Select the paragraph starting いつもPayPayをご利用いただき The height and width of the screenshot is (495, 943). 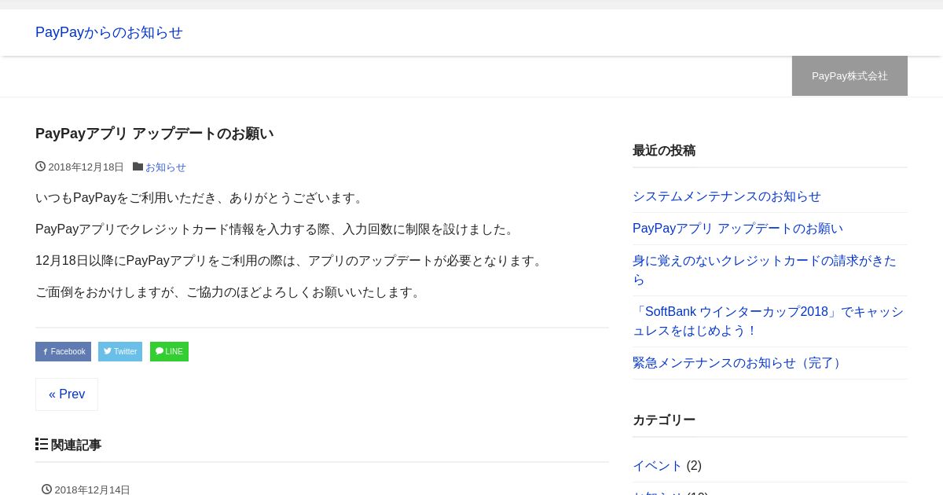202,198
